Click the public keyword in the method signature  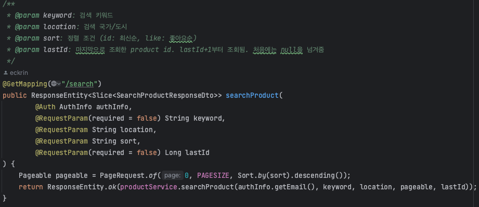coord(15,95)
